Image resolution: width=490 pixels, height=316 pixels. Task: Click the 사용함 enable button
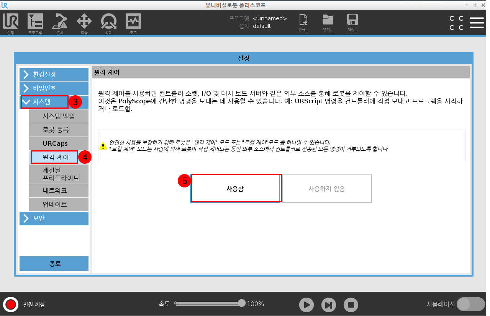click(x=236, y=189)
